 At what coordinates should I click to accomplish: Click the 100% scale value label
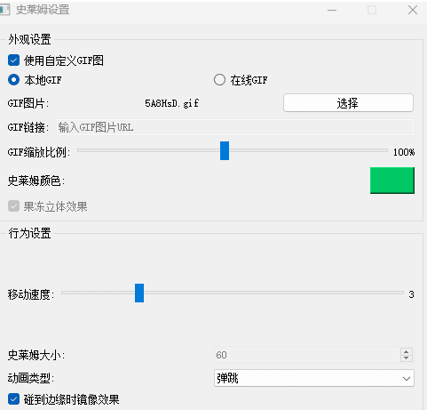click(x=404, y=152)
